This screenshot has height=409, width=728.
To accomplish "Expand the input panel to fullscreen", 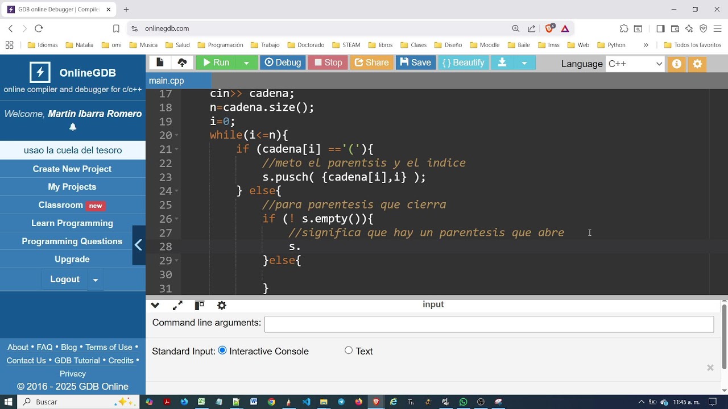I will coord(177,306).
